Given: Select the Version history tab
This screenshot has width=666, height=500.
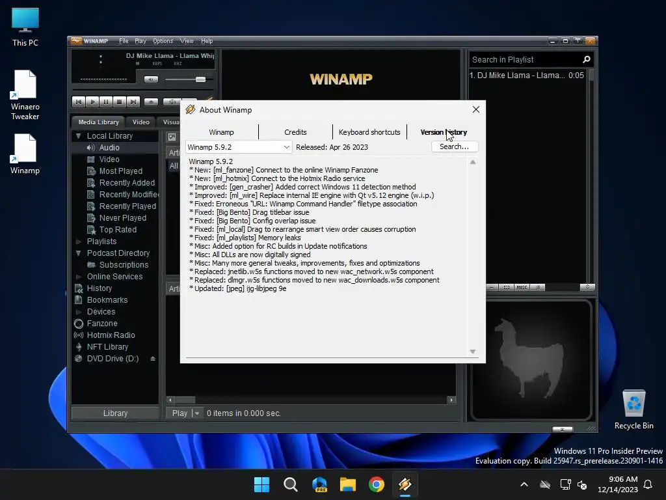Looking at the screenshot, I should point(444,132).
